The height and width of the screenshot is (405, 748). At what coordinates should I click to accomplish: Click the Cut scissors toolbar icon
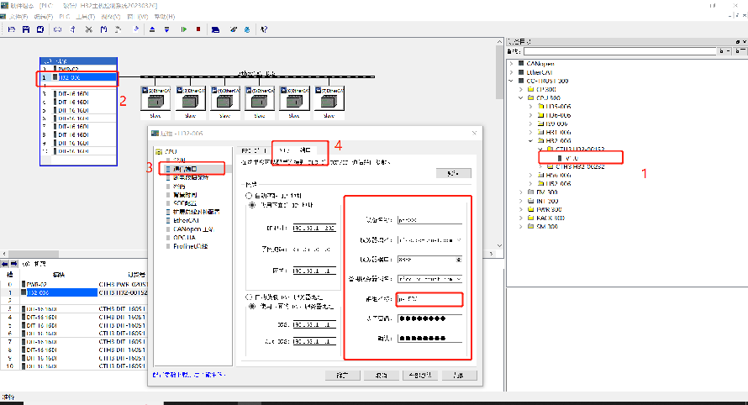point(89,29)
